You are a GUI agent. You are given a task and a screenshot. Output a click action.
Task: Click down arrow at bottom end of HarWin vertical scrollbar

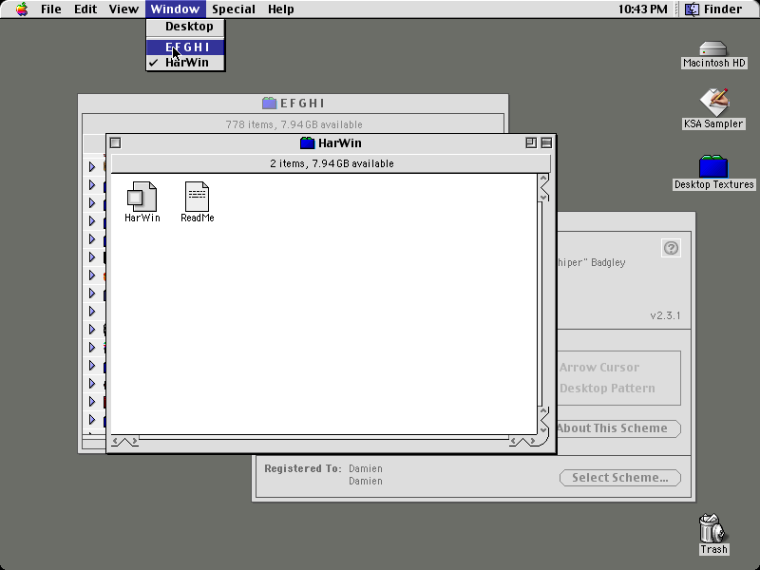[x=542, y=429]
